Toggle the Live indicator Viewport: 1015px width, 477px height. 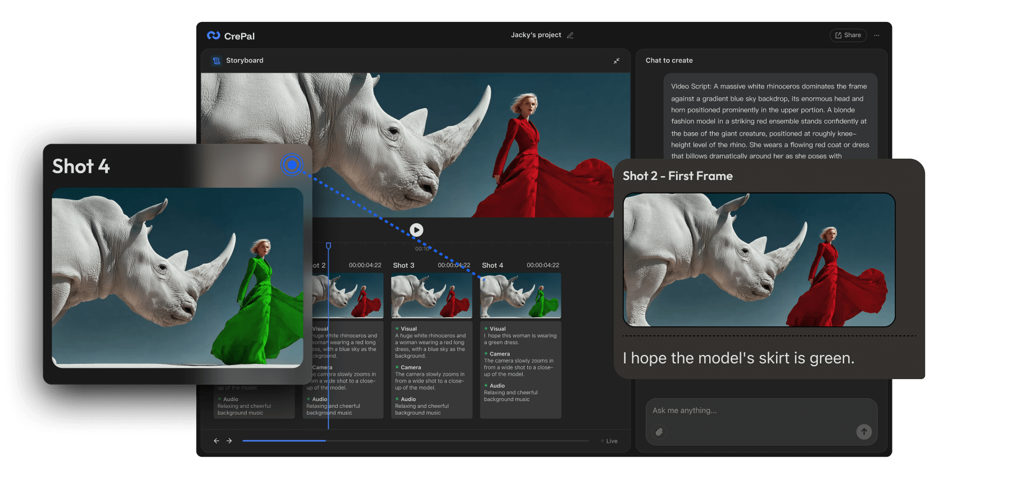pos(610,441)
